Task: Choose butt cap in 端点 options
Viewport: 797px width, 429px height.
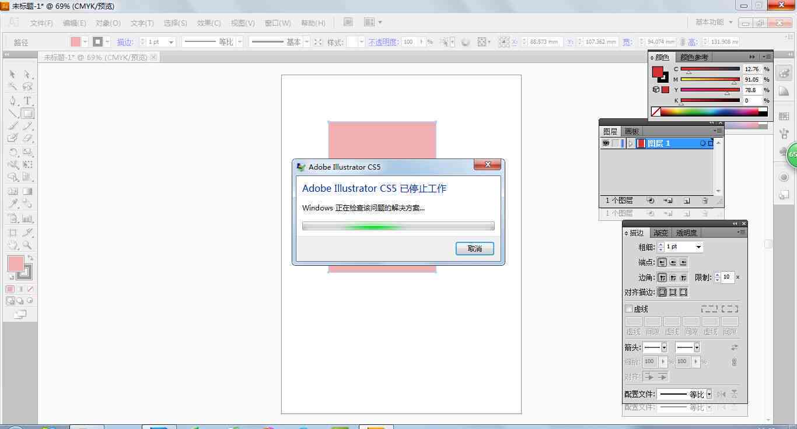Action: 662,262
